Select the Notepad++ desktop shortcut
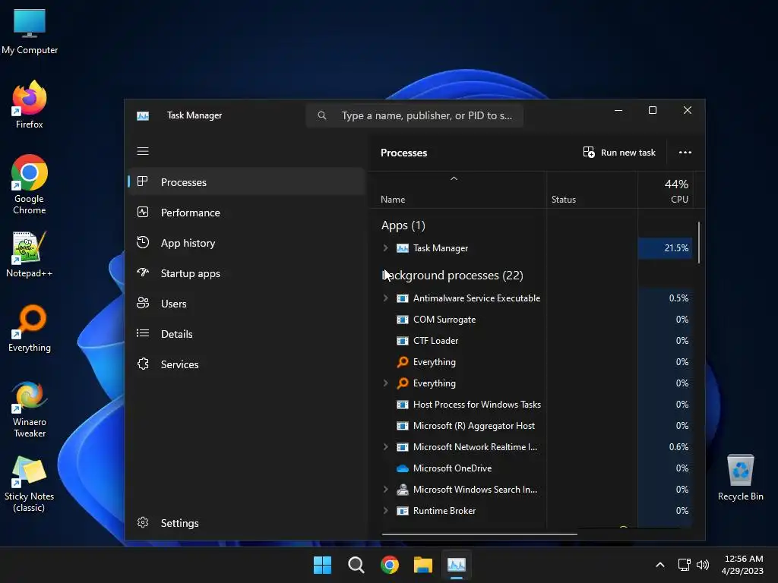Viewport: 778px width, 583px height. tap(30, 254)
